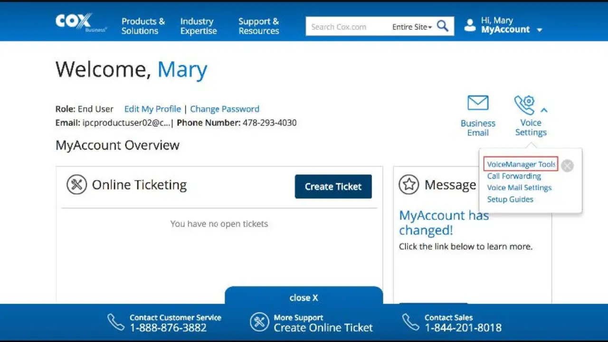Screen dimensions: 608x342
Task: Click the magnifying glass search icon
Action: point(442,26)
